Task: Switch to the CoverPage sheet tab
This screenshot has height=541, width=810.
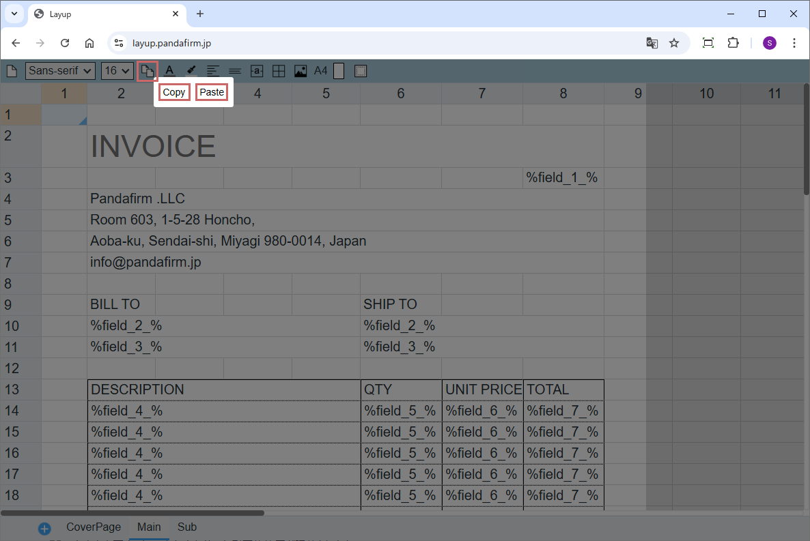Action: pos(94,527)
